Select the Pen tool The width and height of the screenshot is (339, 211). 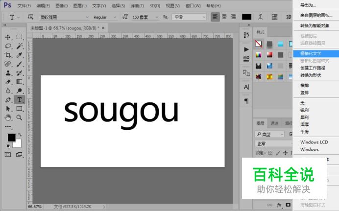coord(8,100)
